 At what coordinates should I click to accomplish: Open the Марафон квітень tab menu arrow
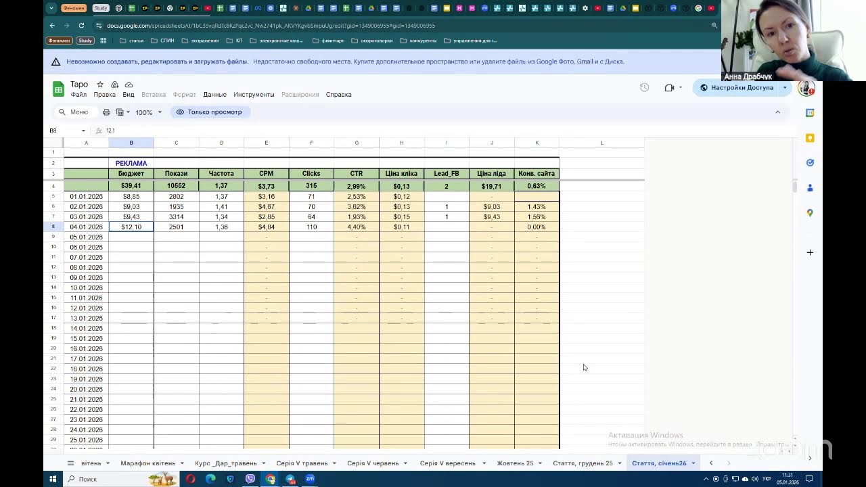tap(182, 463)
